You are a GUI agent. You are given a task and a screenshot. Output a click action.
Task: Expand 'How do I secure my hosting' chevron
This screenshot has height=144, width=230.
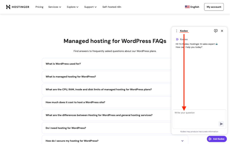(182, 141)
